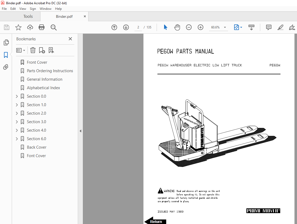Expand Section 3.0 bookmark
Image resolution: width=297 pixels, height=224 pixels.
click(x=17, y=122)
